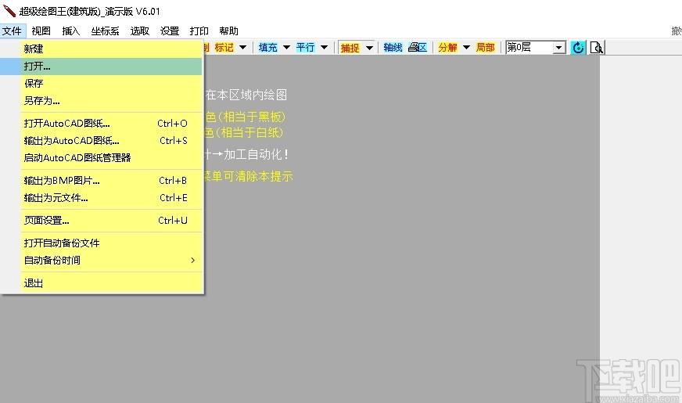
Task: Open the 第0层 layer combo box
Action: tap(536, 48)
